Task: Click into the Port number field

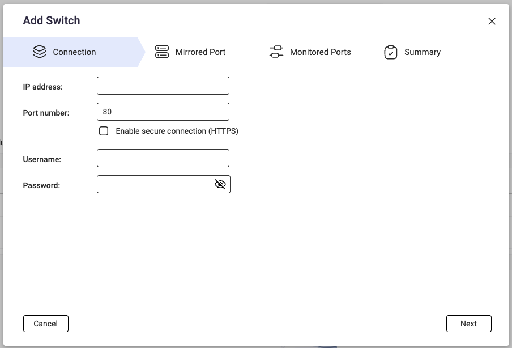Action: [163, 112]
